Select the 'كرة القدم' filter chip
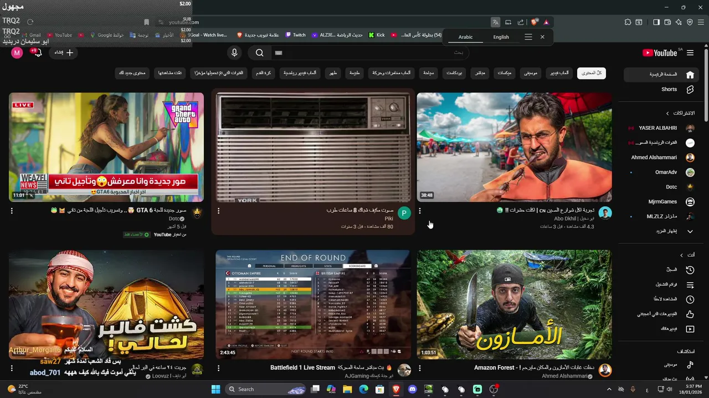709x398 pixels. point(264,73)
